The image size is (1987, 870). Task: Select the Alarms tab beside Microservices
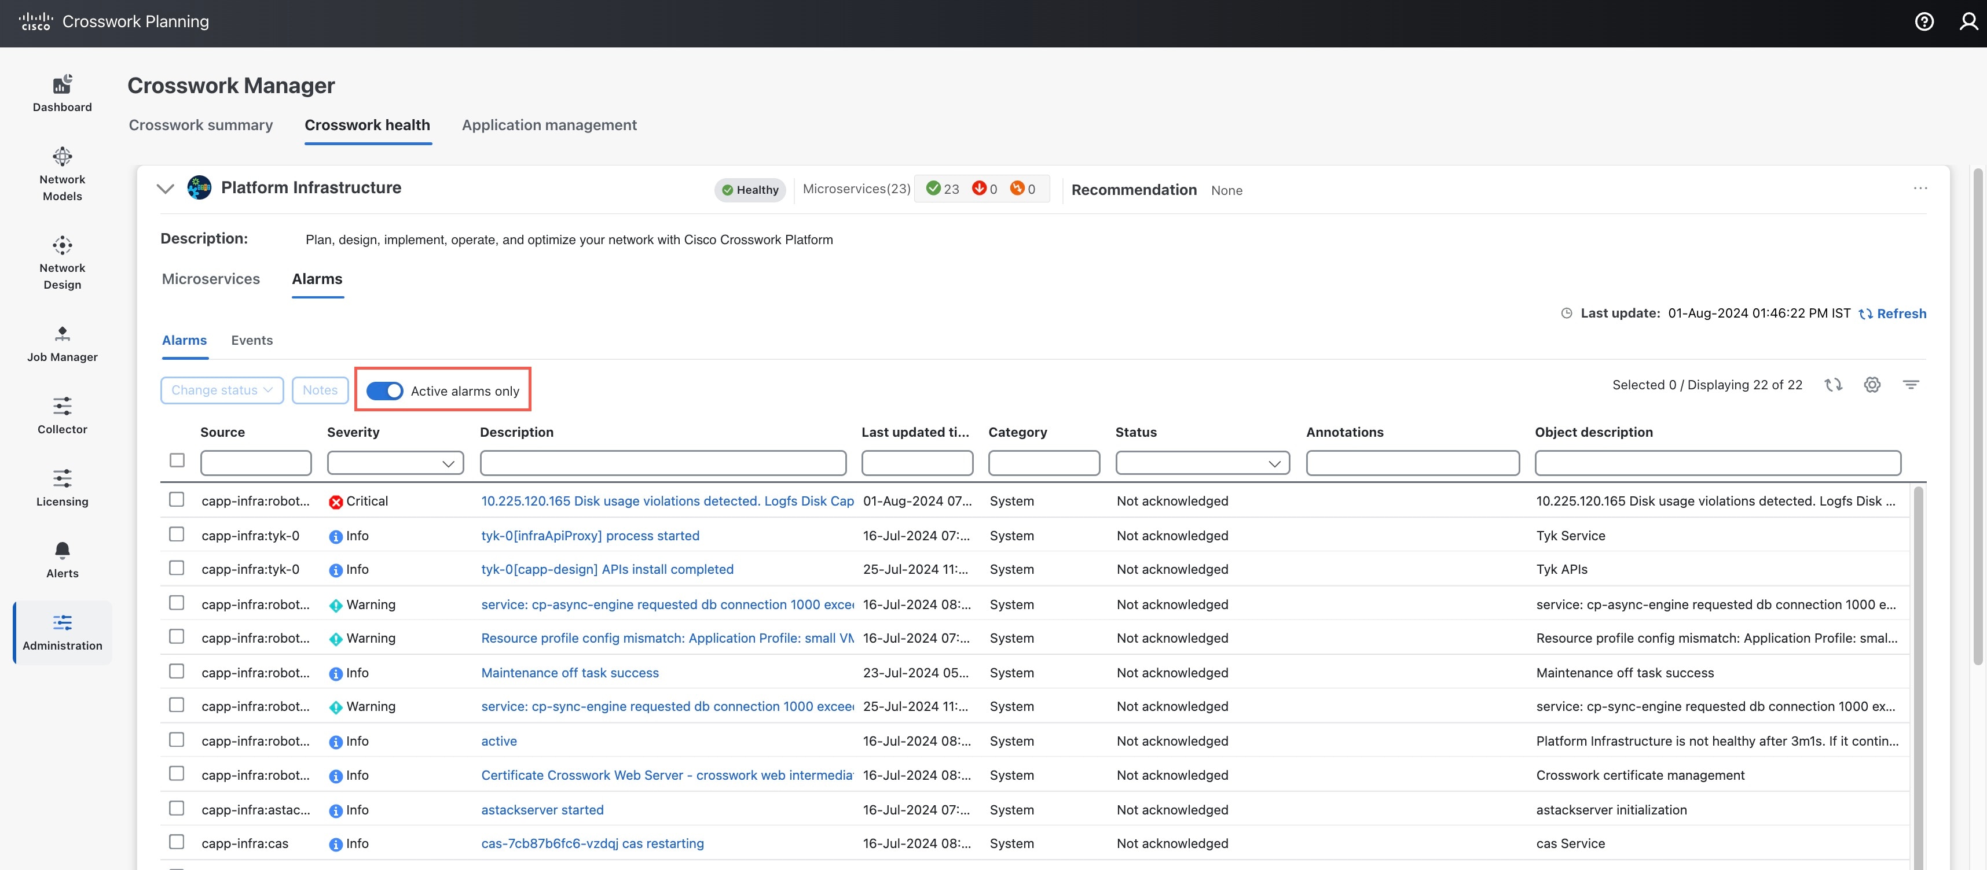(317, 279)
